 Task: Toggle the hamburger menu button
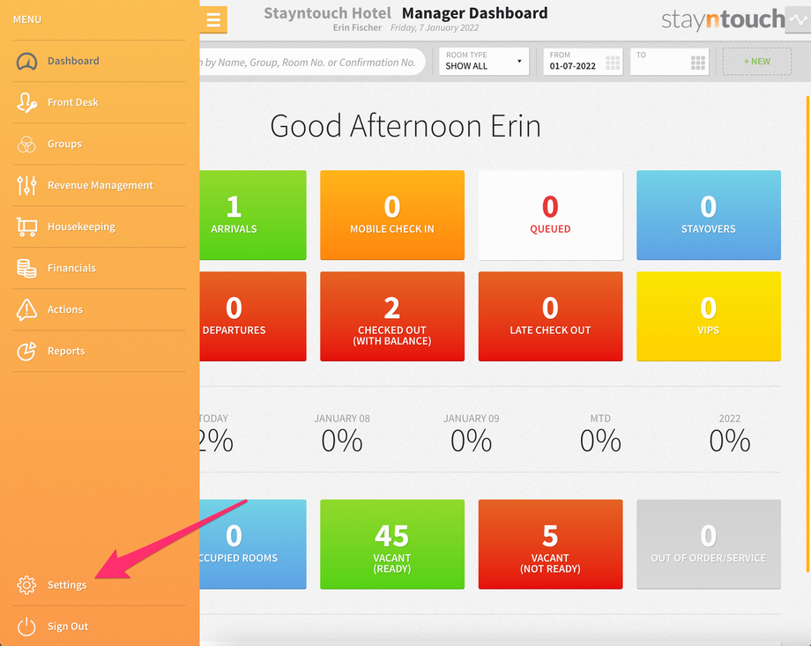pyautogui.click(x=213, y=19)
